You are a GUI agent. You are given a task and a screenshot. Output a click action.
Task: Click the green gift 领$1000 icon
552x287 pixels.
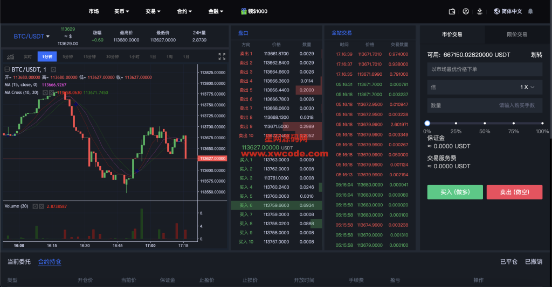pos(244,11)
